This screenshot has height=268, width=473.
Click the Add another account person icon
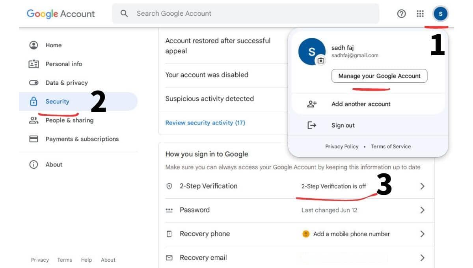coord(312,104)
